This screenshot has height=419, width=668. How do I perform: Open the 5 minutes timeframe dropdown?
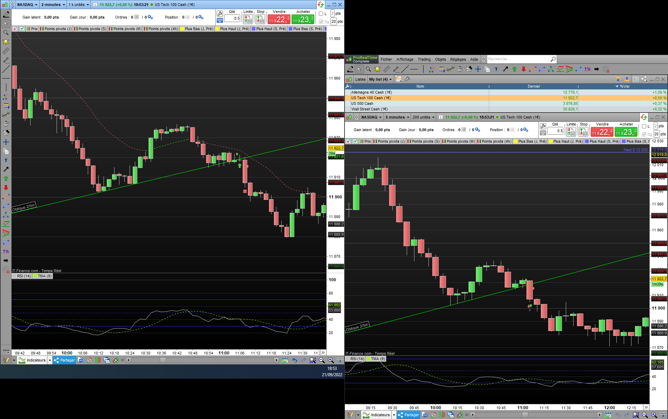[x=397, y=117]
